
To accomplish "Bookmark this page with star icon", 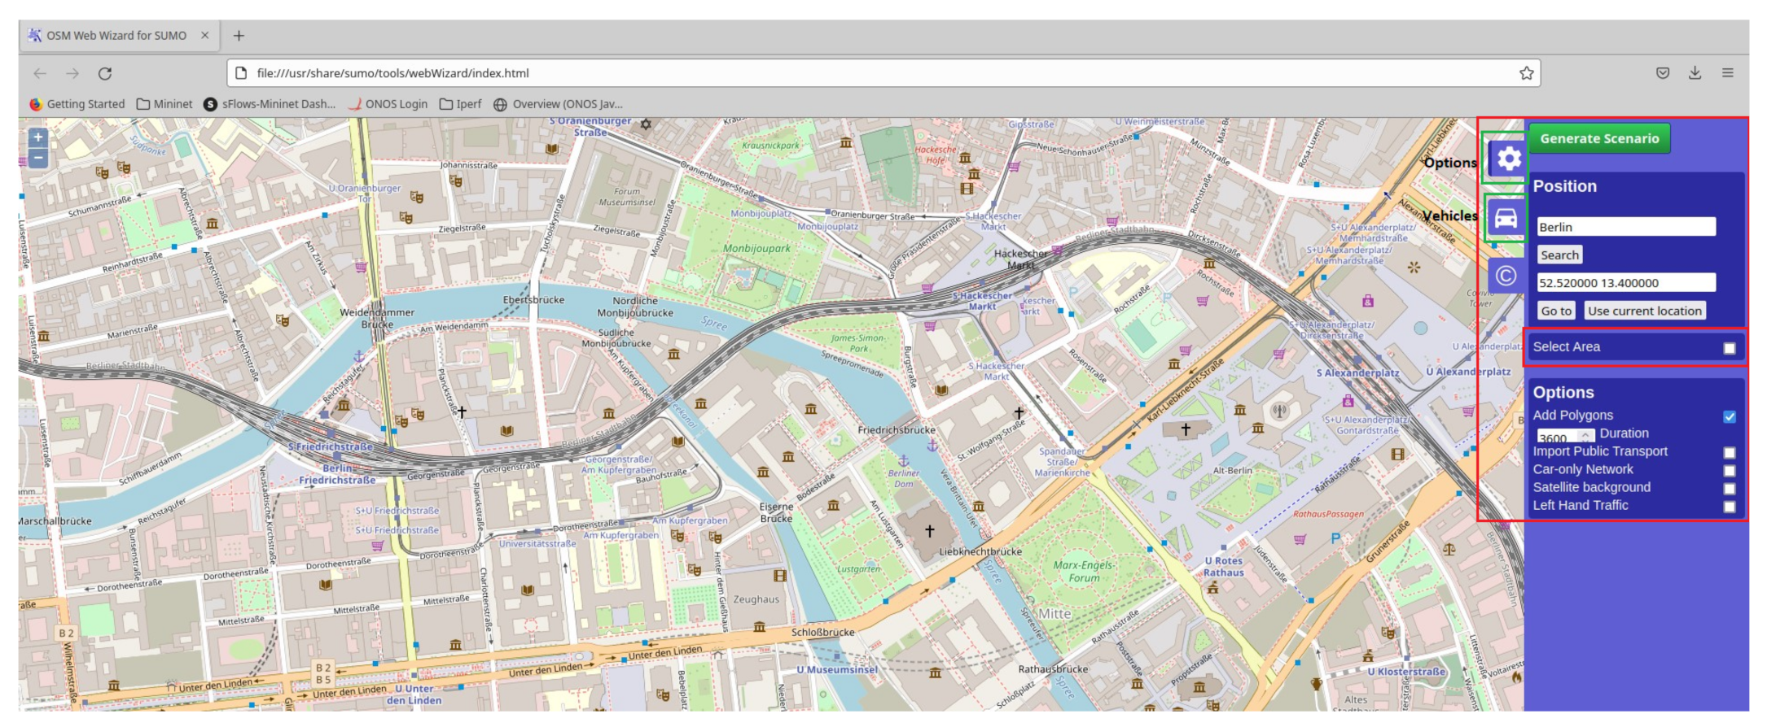I will pos(1526,73).
